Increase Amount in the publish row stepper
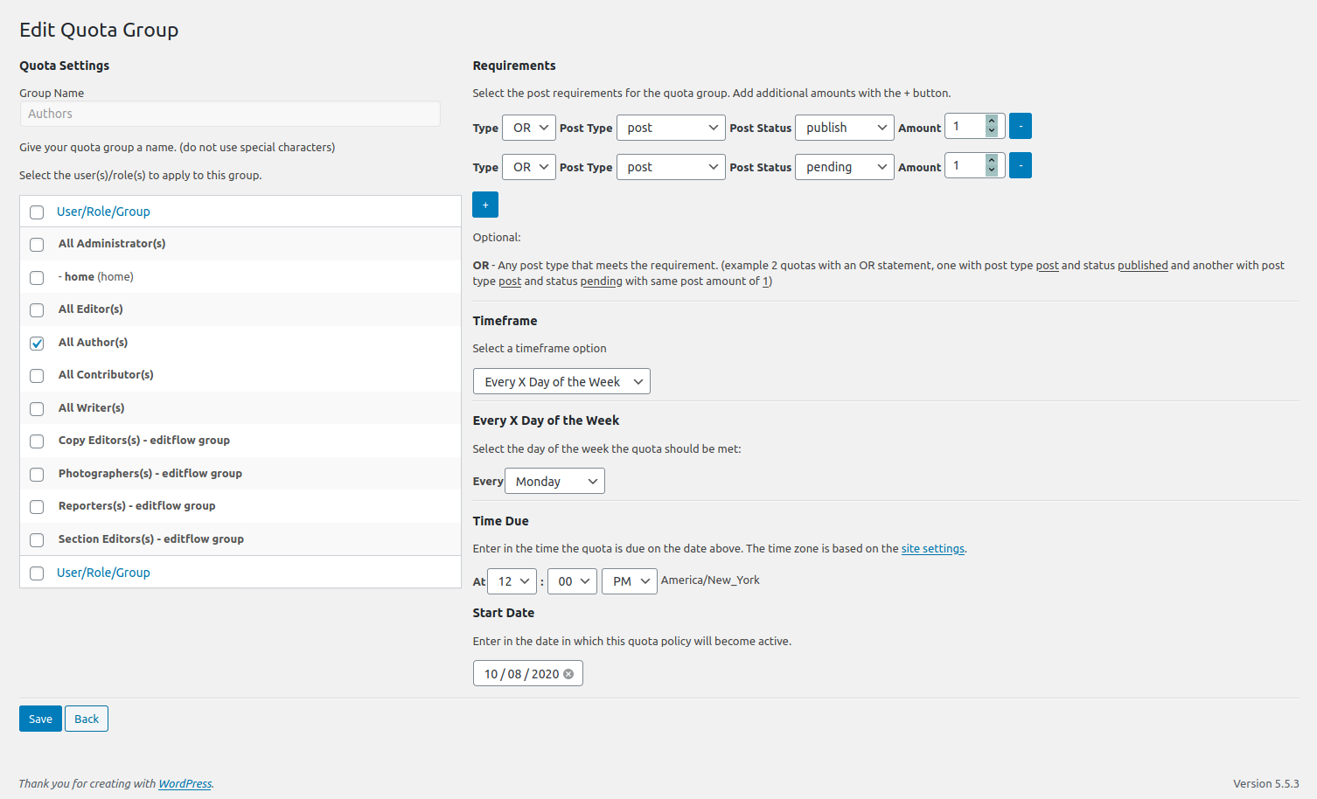 coord(992,121)
